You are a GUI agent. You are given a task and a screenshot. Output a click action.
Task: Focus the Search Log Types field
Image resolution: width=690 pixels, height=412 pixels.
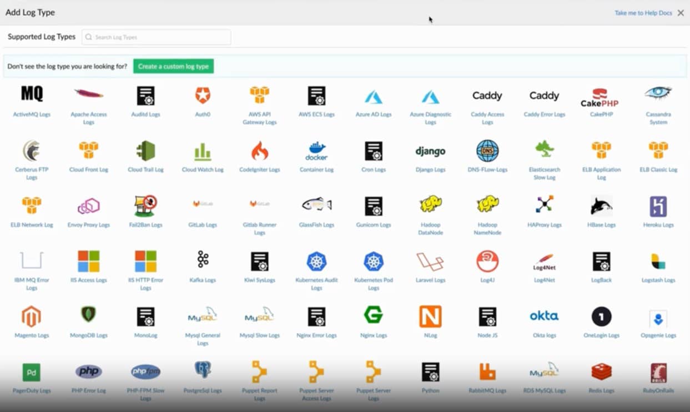click(156, 37)
